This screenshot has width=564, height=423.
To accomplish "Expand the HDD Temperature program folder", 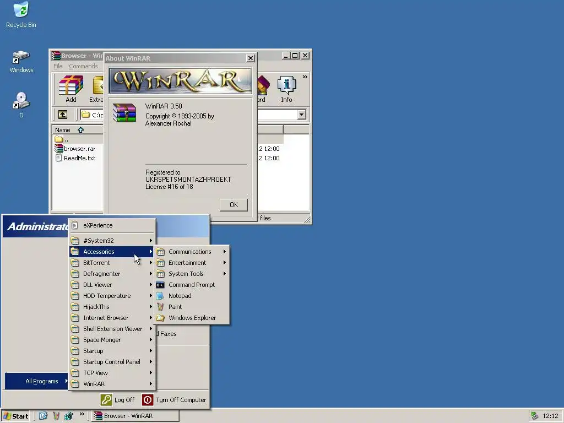I will coord(112,296).
